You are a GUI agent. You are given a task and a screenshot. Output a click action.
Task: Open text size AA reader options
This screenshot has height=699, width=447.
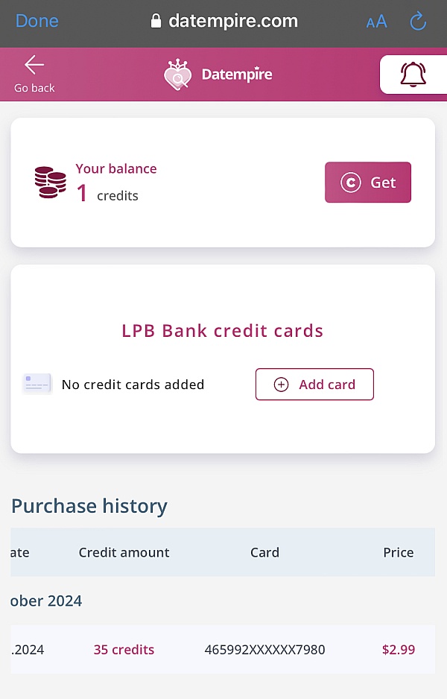coord(376,22)
